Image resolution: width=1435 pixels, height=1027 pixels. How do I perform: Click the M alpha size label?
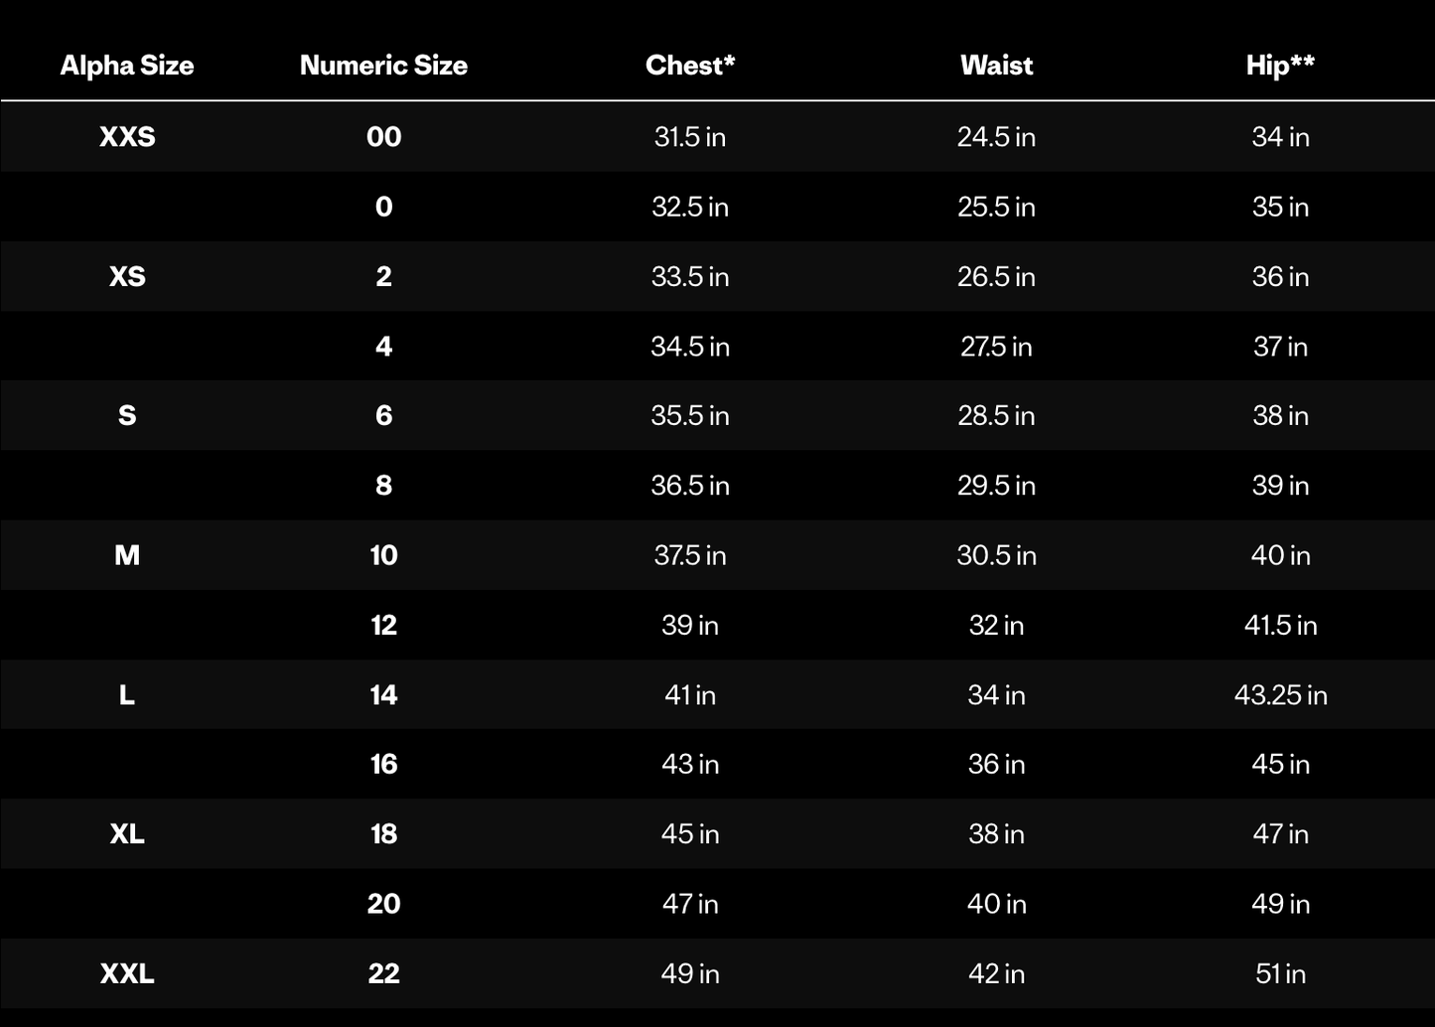tap(127, 555)
